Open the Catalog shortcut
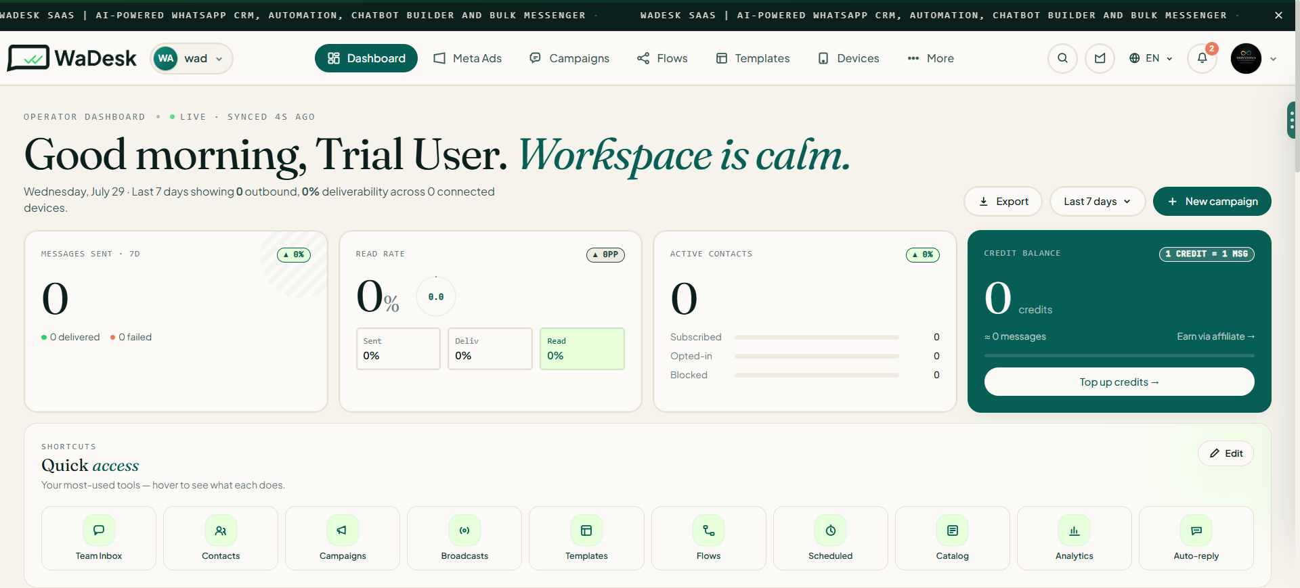Viewport: 1300px width, 588px height. pyautogui.click(x=953, y=538)
